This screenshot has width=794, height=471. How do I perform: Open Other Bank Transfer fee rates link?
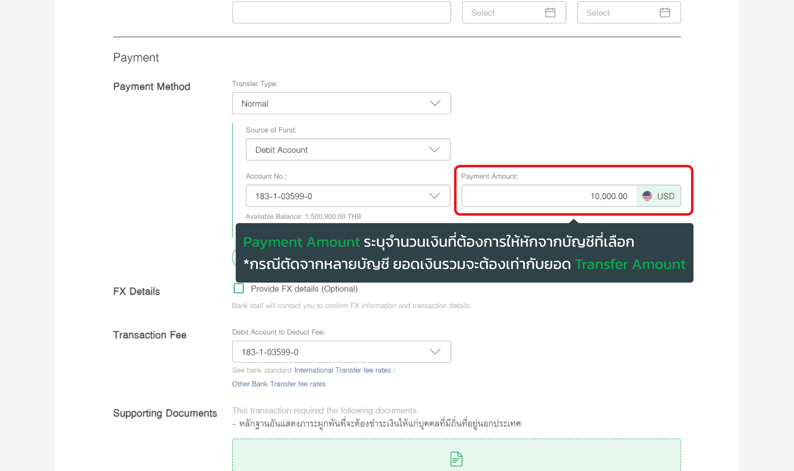[279, 384]
